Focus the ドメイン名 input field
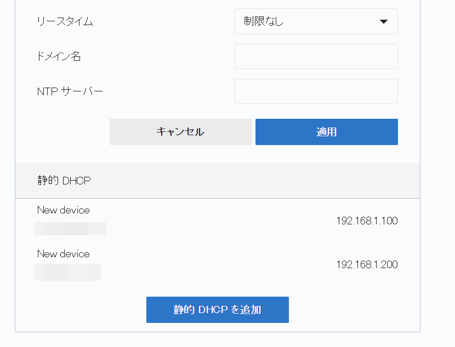Screen dimensions: 455x347 [x=316, y=56]
